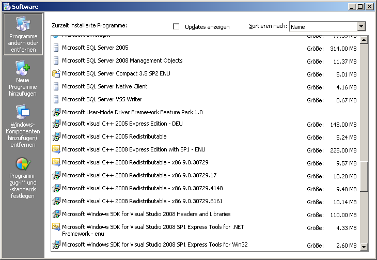Click icon of Visual C++ 2008 Express SP1
Viewport: 377px width, 260px height.
pos(56,150)
